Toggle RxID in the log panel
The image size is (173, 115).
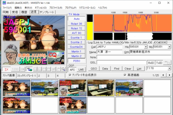point(151,63)
